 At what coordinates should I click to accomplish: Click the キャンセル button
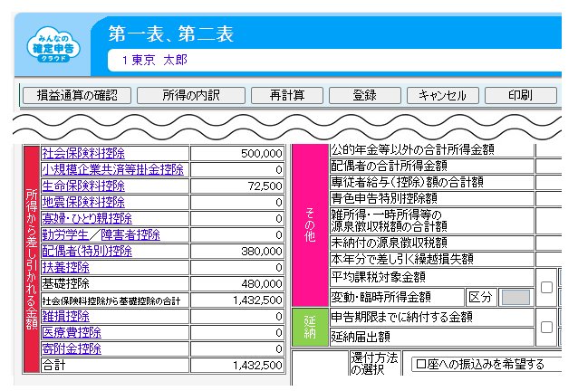pos(443,95)
